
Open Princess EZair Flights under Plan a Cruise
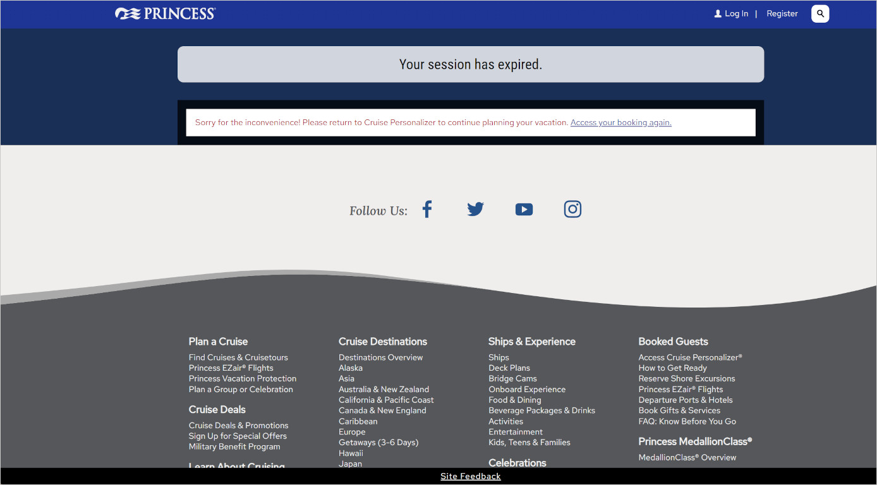pos(231,368)
